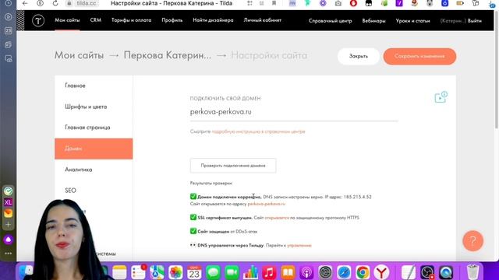This screenshot has width=499, height=280.
Task: Open the Trash in the Dock
Action: click(x=473, y=272)
